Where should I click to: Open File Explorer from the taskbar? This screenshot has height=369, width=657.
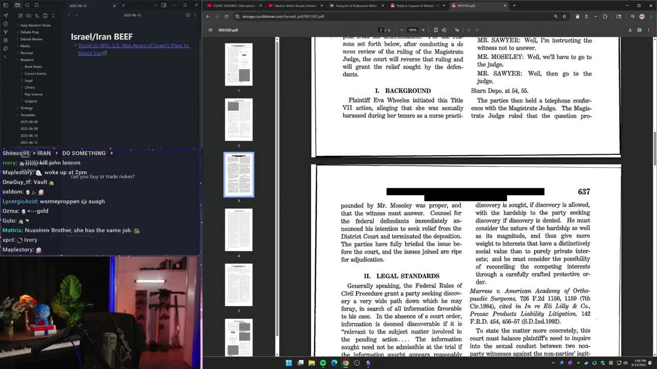point(312,363)
